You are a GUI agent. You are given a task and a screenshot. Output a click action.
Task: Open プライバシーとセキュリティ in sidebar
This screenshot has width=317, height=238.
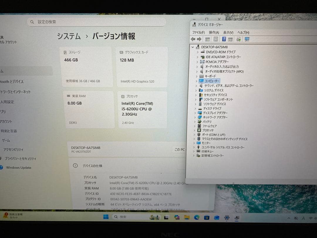tap(20, 159)
